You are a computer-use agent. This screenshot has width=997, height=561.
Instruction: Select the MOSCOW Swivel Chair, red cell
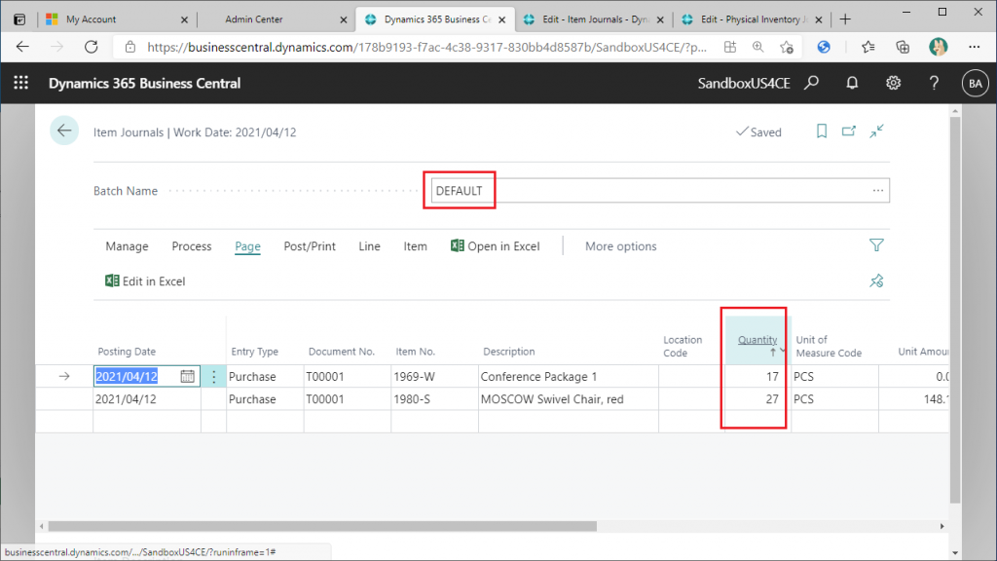pos(569,399)
